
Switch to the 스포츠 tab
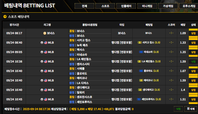coord(105,6)
